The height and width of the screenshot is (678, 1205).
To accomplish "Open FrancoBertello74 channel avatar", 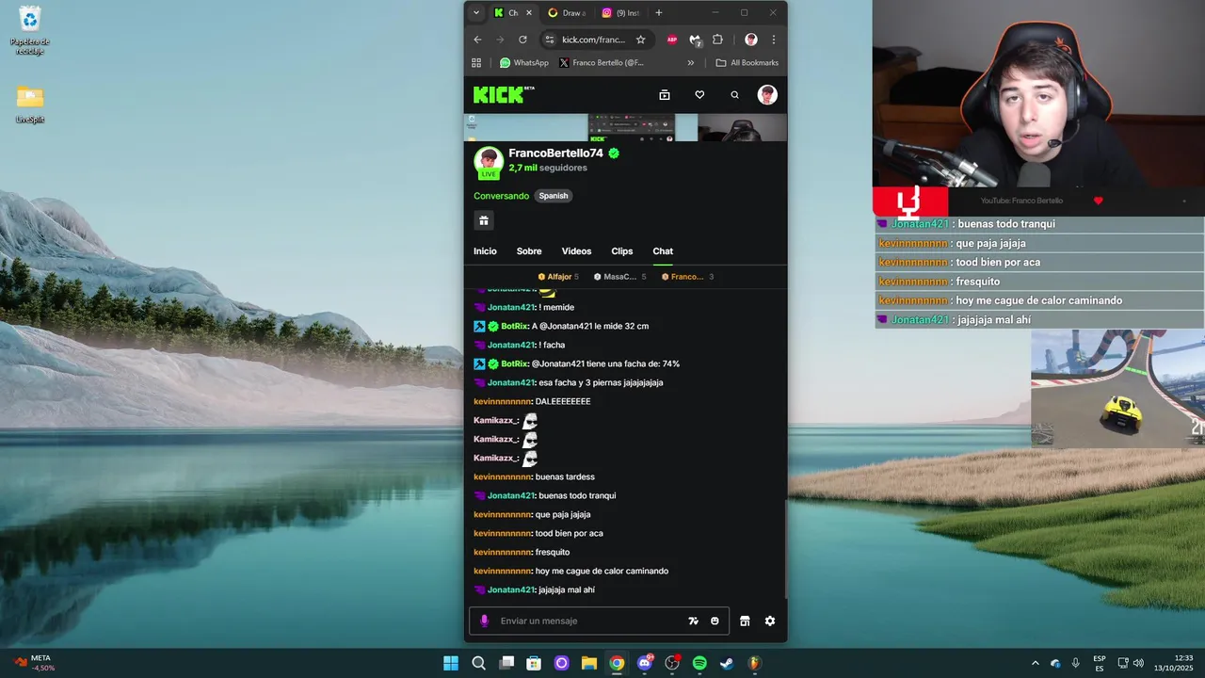I will tap(488, 161).
